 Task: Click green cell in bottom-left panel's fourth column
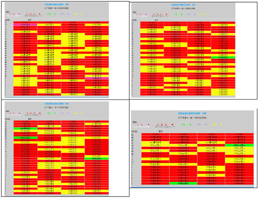pos(96,159)
